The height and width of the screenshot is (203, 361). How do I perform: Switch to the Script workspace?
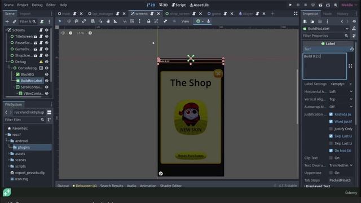(x=179, y=5)
